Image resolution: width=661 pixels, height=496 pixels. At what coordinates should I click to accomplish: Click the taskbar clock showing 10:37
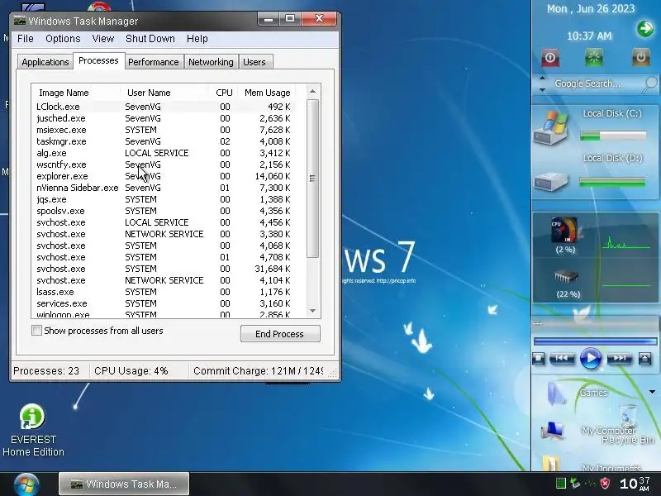click(x=635, y=484)
